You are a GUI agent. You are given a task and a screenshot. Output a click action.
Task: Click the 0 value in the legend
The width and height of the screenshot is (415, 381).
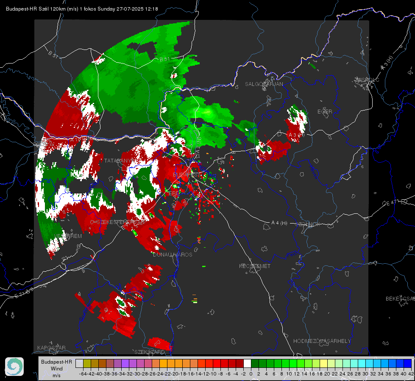click(251, 374)
